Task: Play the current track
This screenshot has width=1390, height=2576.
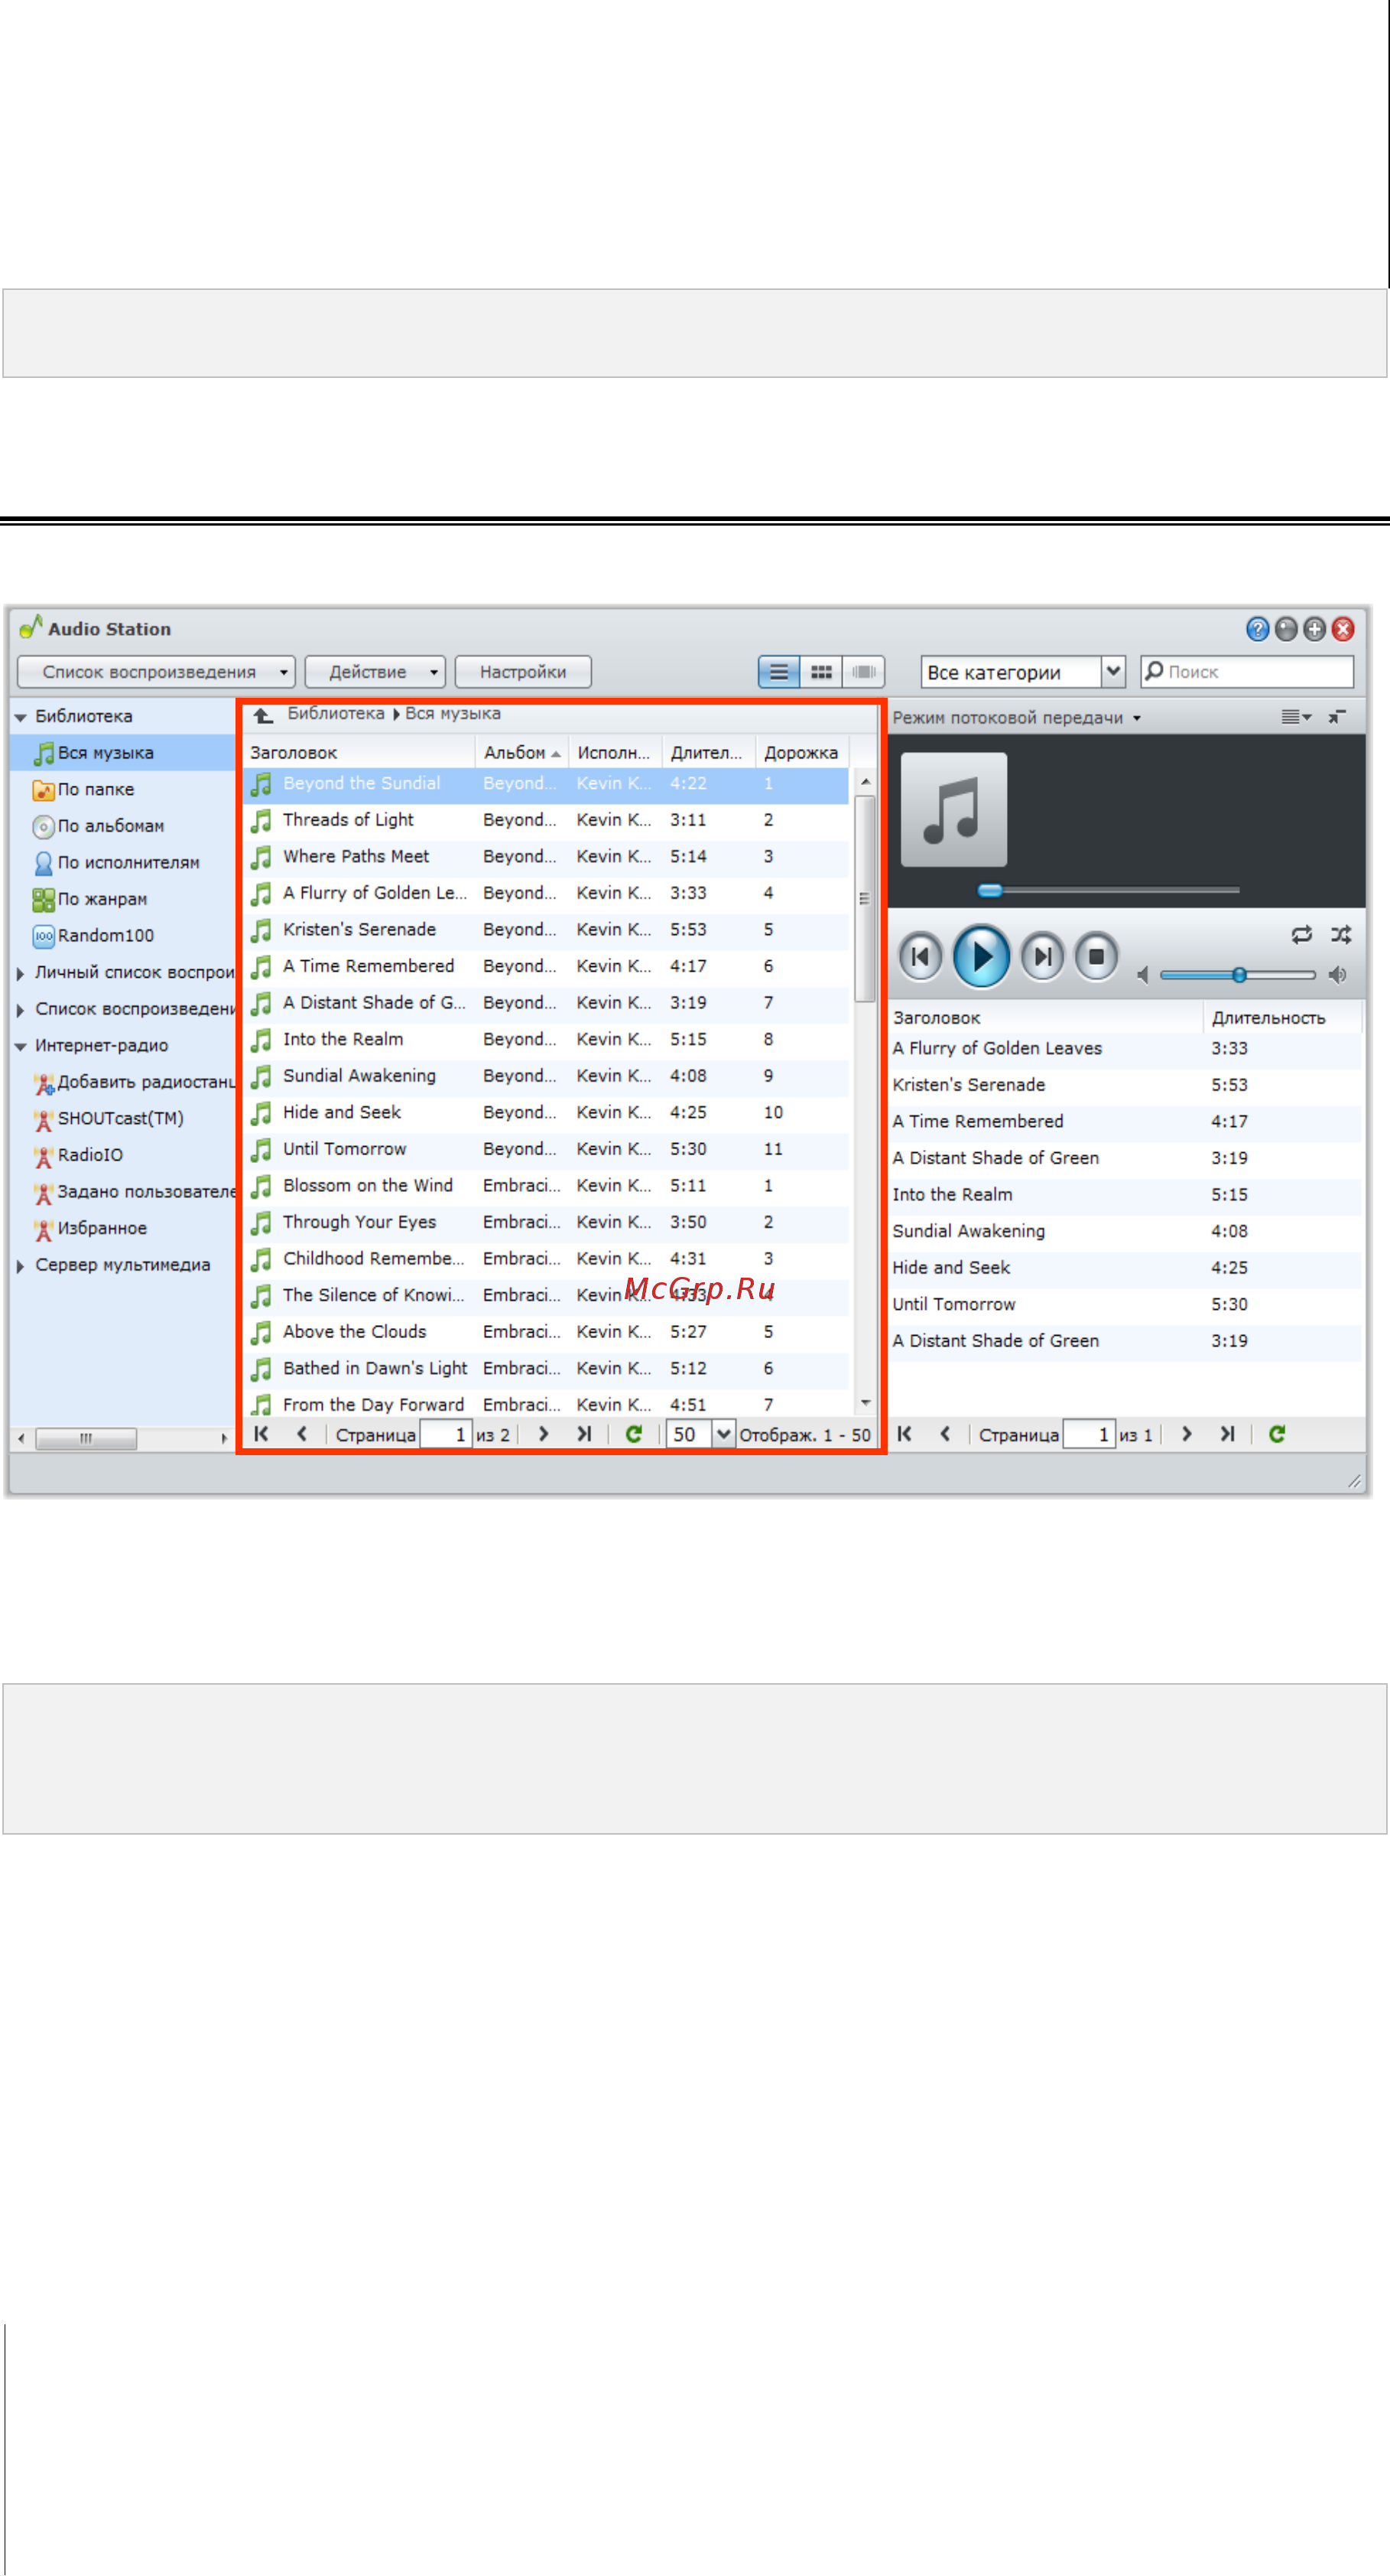Action: click(x=980, y=956)
